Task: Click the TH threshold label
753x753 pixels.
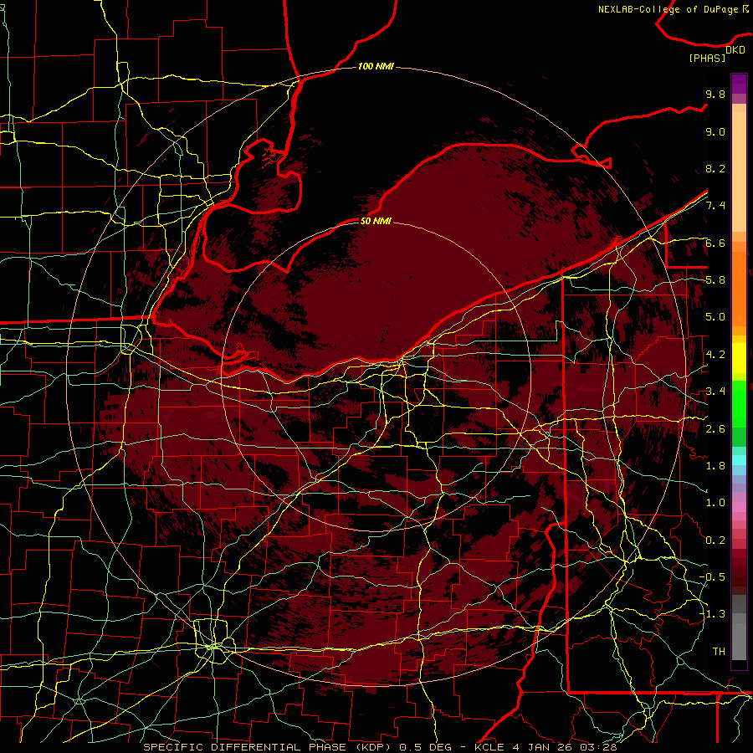Action: (x=719, y=652)
